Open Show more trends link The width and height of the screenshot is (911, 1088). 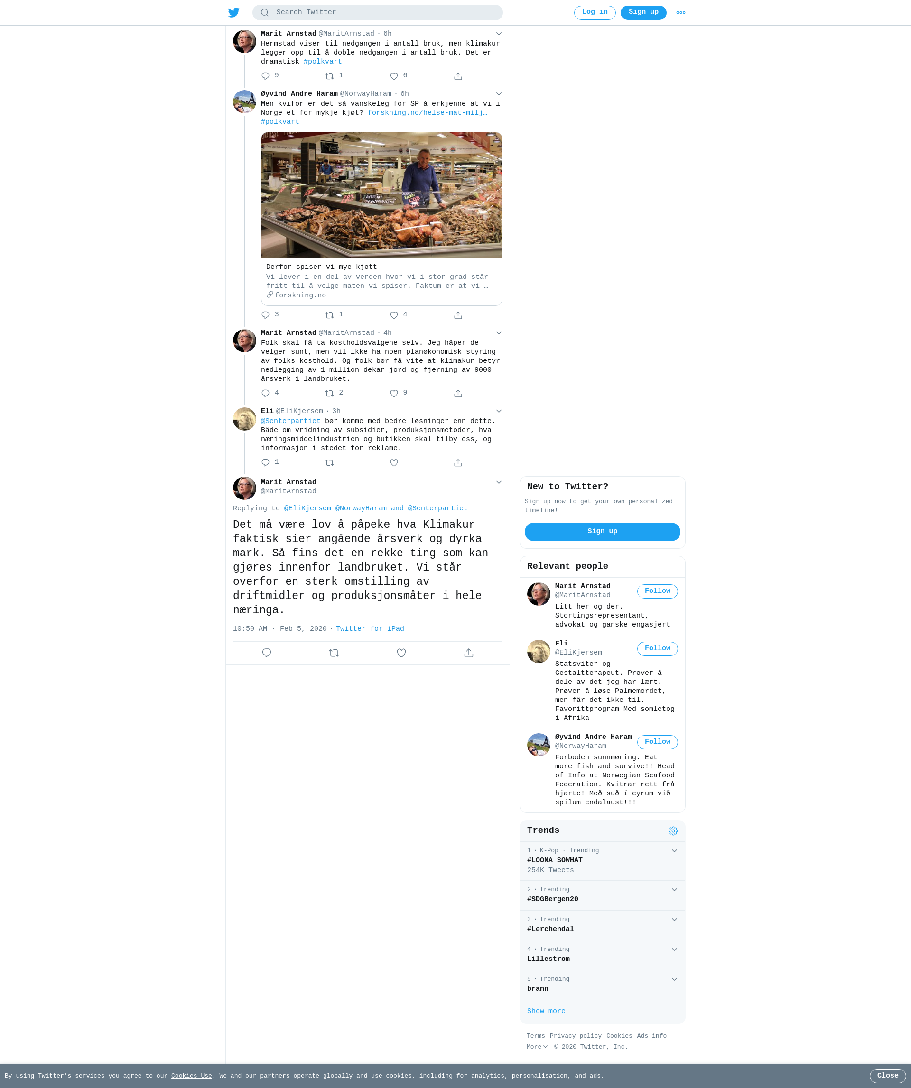pos(546,1011)
